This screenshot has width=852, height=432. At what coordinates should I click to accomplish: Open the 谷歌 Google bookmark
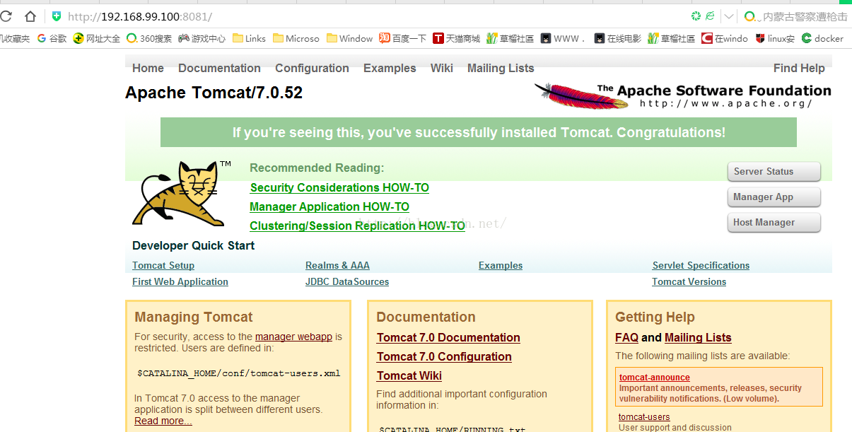click(52, 38)
